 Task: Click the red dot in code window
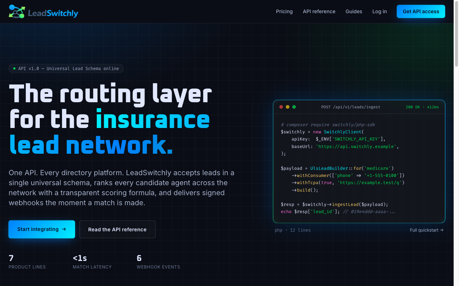(281, 107)
